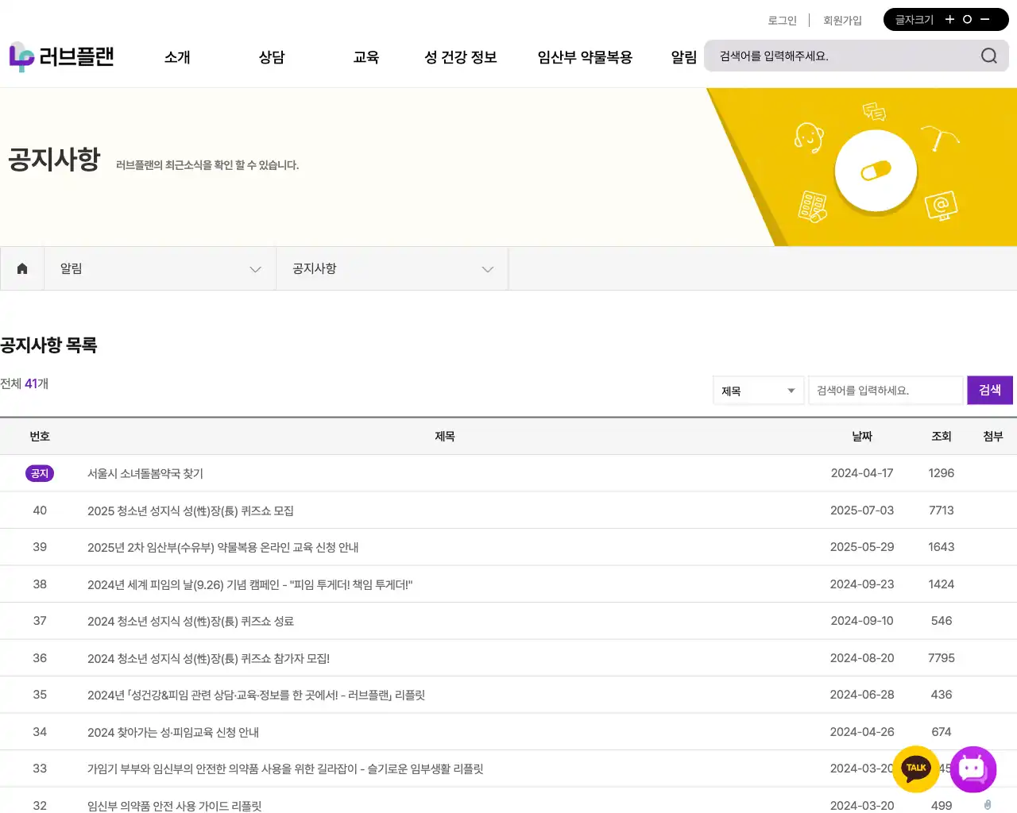This screenshot has width=1017, height=813.
Task: Open the 제목 search type dropdown
Action: (758, 391)
